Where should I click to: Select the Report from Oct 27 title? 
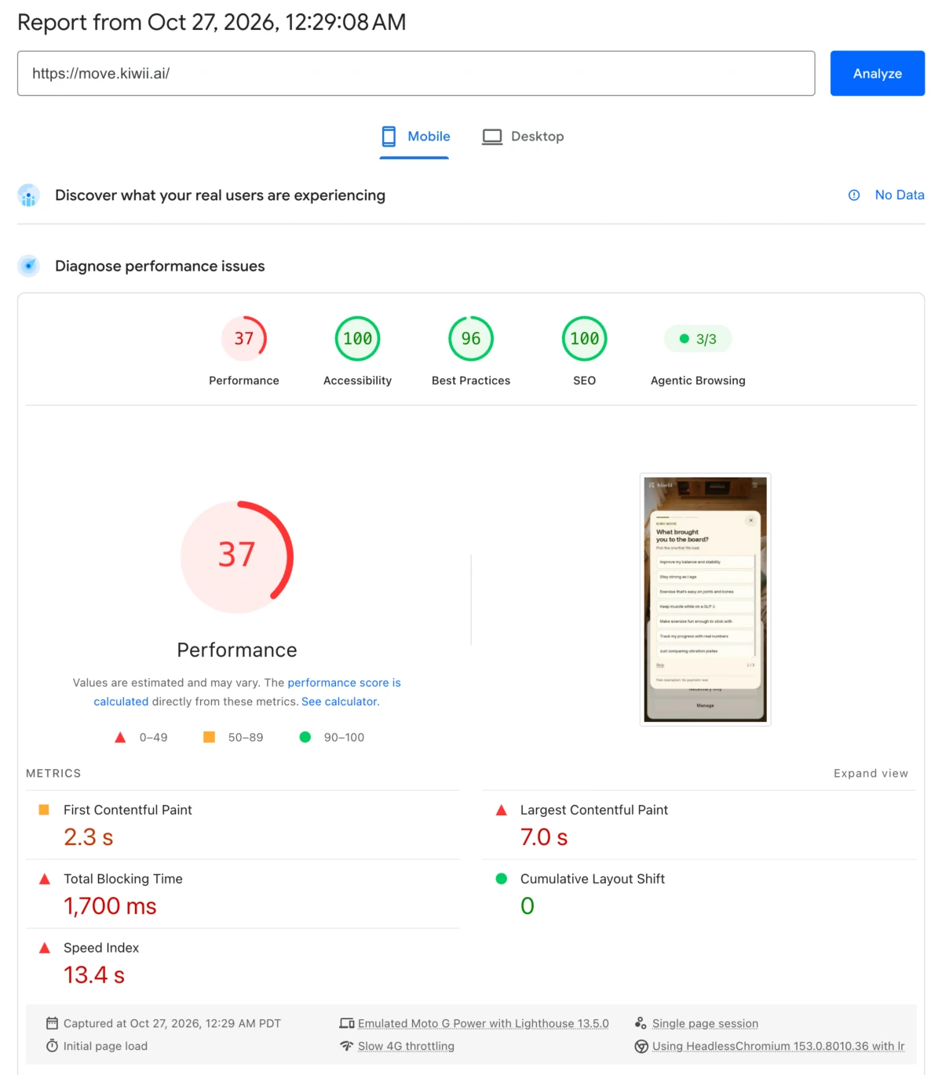coord(212,22)
